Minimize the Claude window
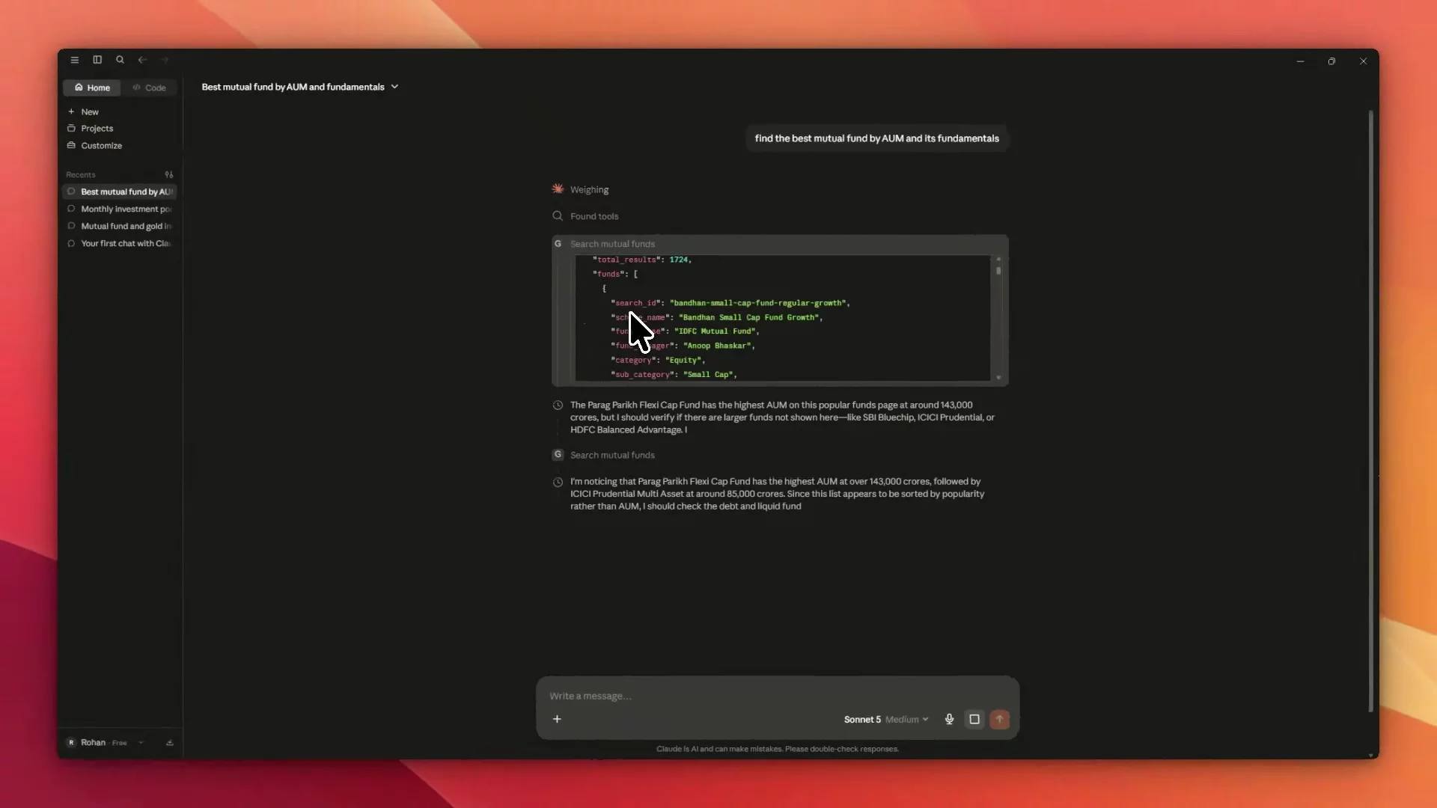The image size is (1437, 808). pos(1300,61)
